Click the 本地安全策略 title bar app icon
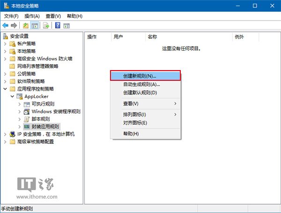This screenshot has height=213, width=281. pos(7,6)
